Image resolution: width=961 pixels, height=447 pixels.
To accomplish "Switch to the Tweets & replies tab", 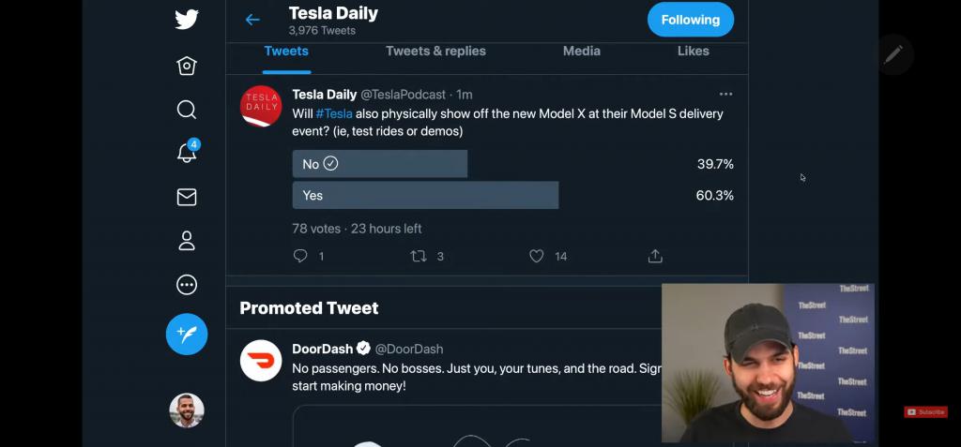I will (435, 52).
